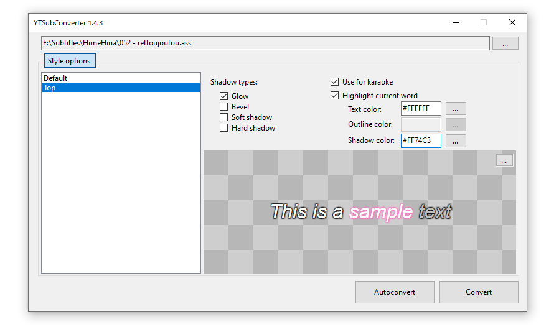Toggle Highlight current word checkbox

click(x=334, y=96)
